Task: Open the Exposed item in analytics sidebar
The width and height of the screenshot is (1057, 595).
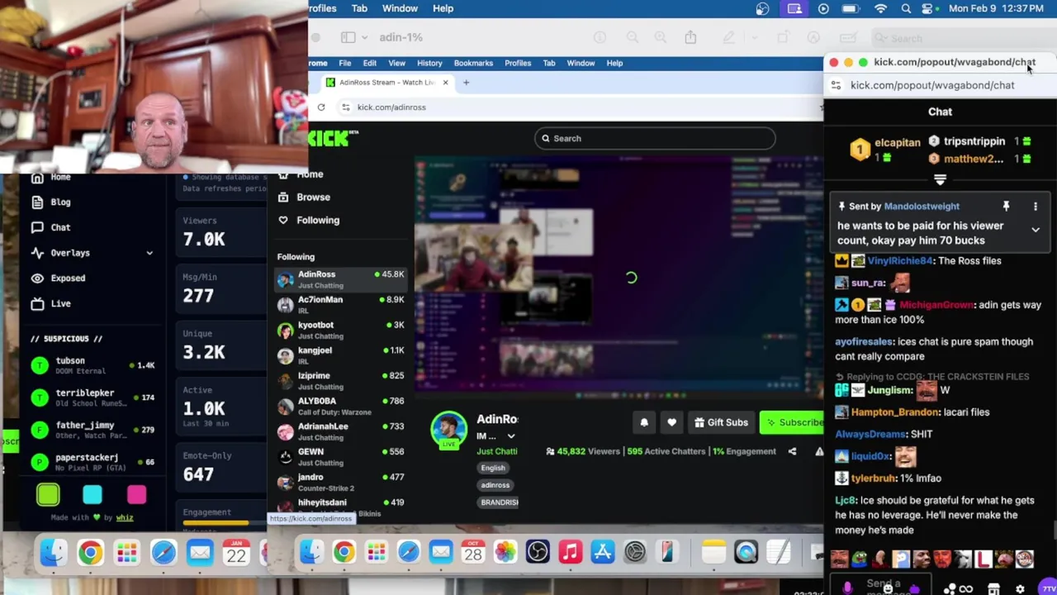Action: [58, 278]
